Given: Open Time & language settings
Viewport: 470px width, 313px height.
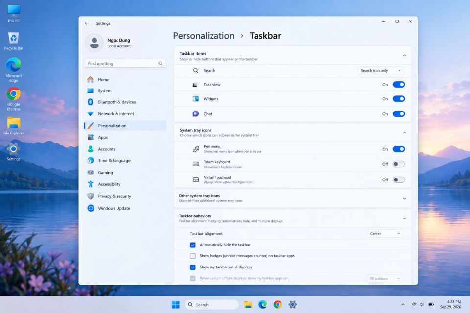Looking at the screenshot, I should pyautogui.click(x=125, y=161).
